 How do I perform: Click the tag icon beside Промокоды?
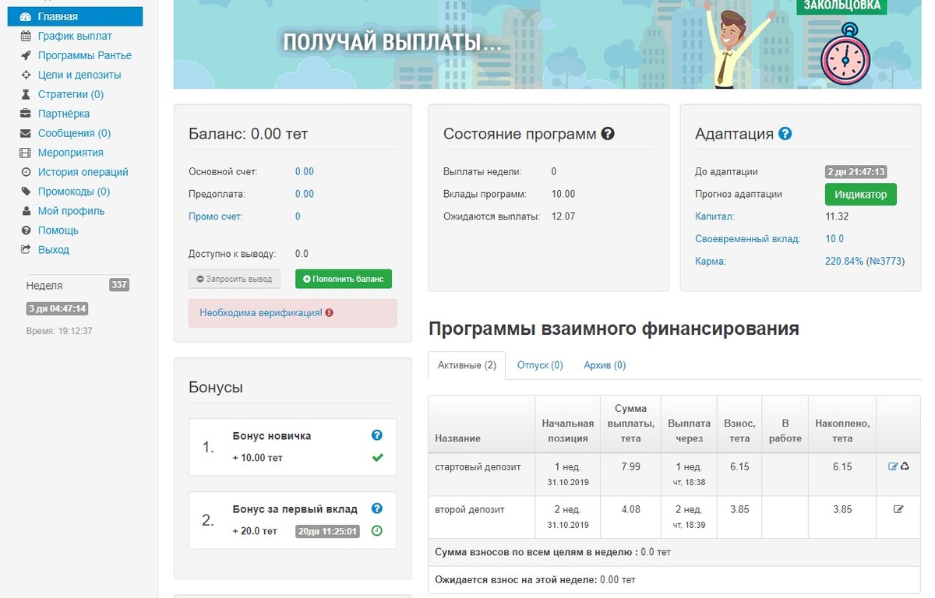point(25,192)
